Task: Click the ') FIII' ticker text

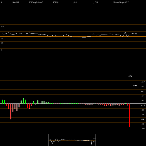Action: (x=96, y=2)
